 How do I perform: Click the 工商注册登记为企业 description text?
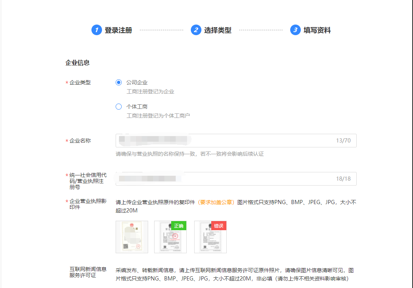pyautogui.click(x=150, y=91)
